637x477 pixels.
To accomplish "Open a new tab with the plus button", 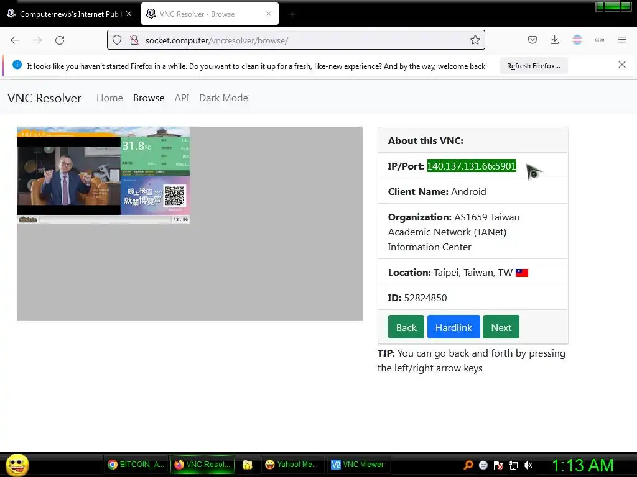I will tap(292, 14).
